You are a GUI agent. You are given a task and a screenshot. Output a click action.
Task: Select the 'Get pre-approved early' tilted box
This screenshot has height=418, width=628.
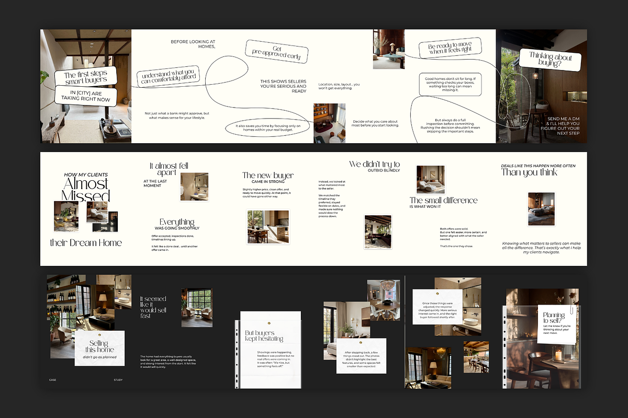click(x=277, y=52)
